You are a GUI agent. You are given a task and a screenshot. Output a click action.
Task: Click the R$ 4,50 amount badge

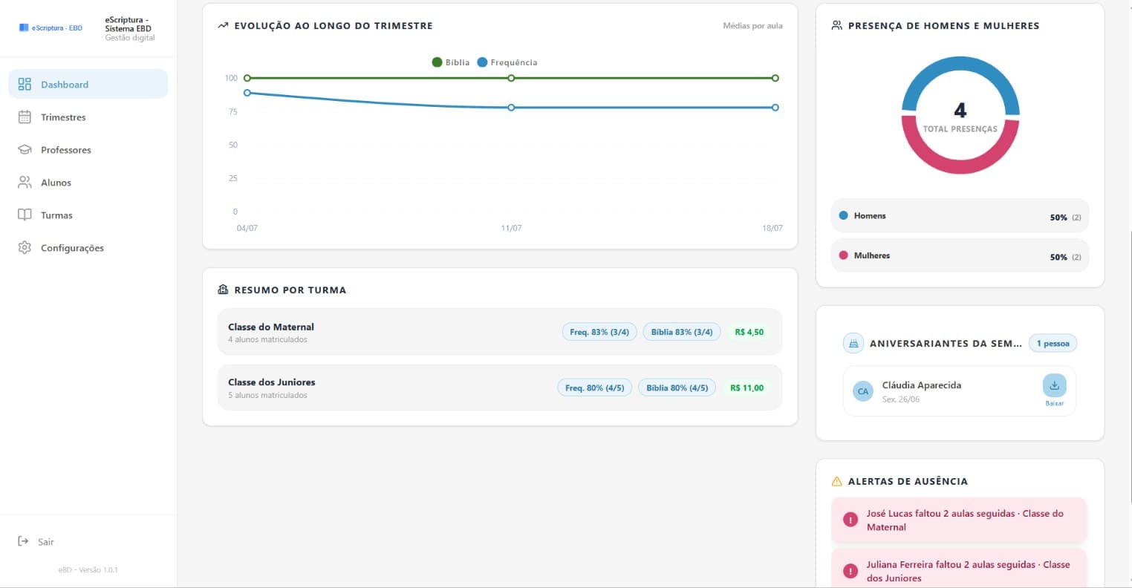pyautogui.click(x=749, y=332)
